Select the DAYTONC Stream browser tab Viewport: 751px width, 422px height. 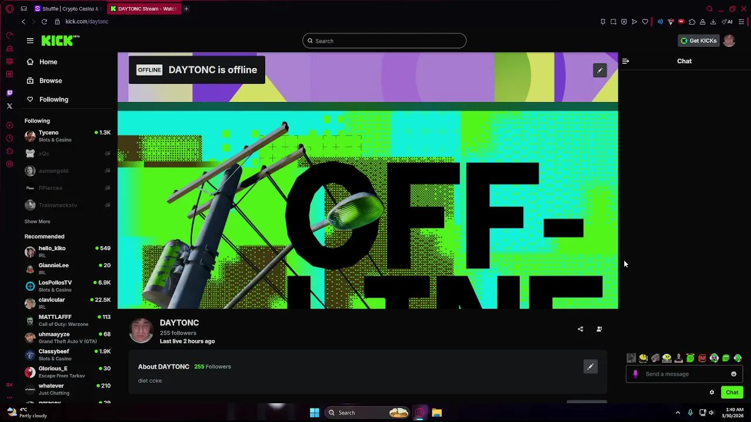[144, 9]
